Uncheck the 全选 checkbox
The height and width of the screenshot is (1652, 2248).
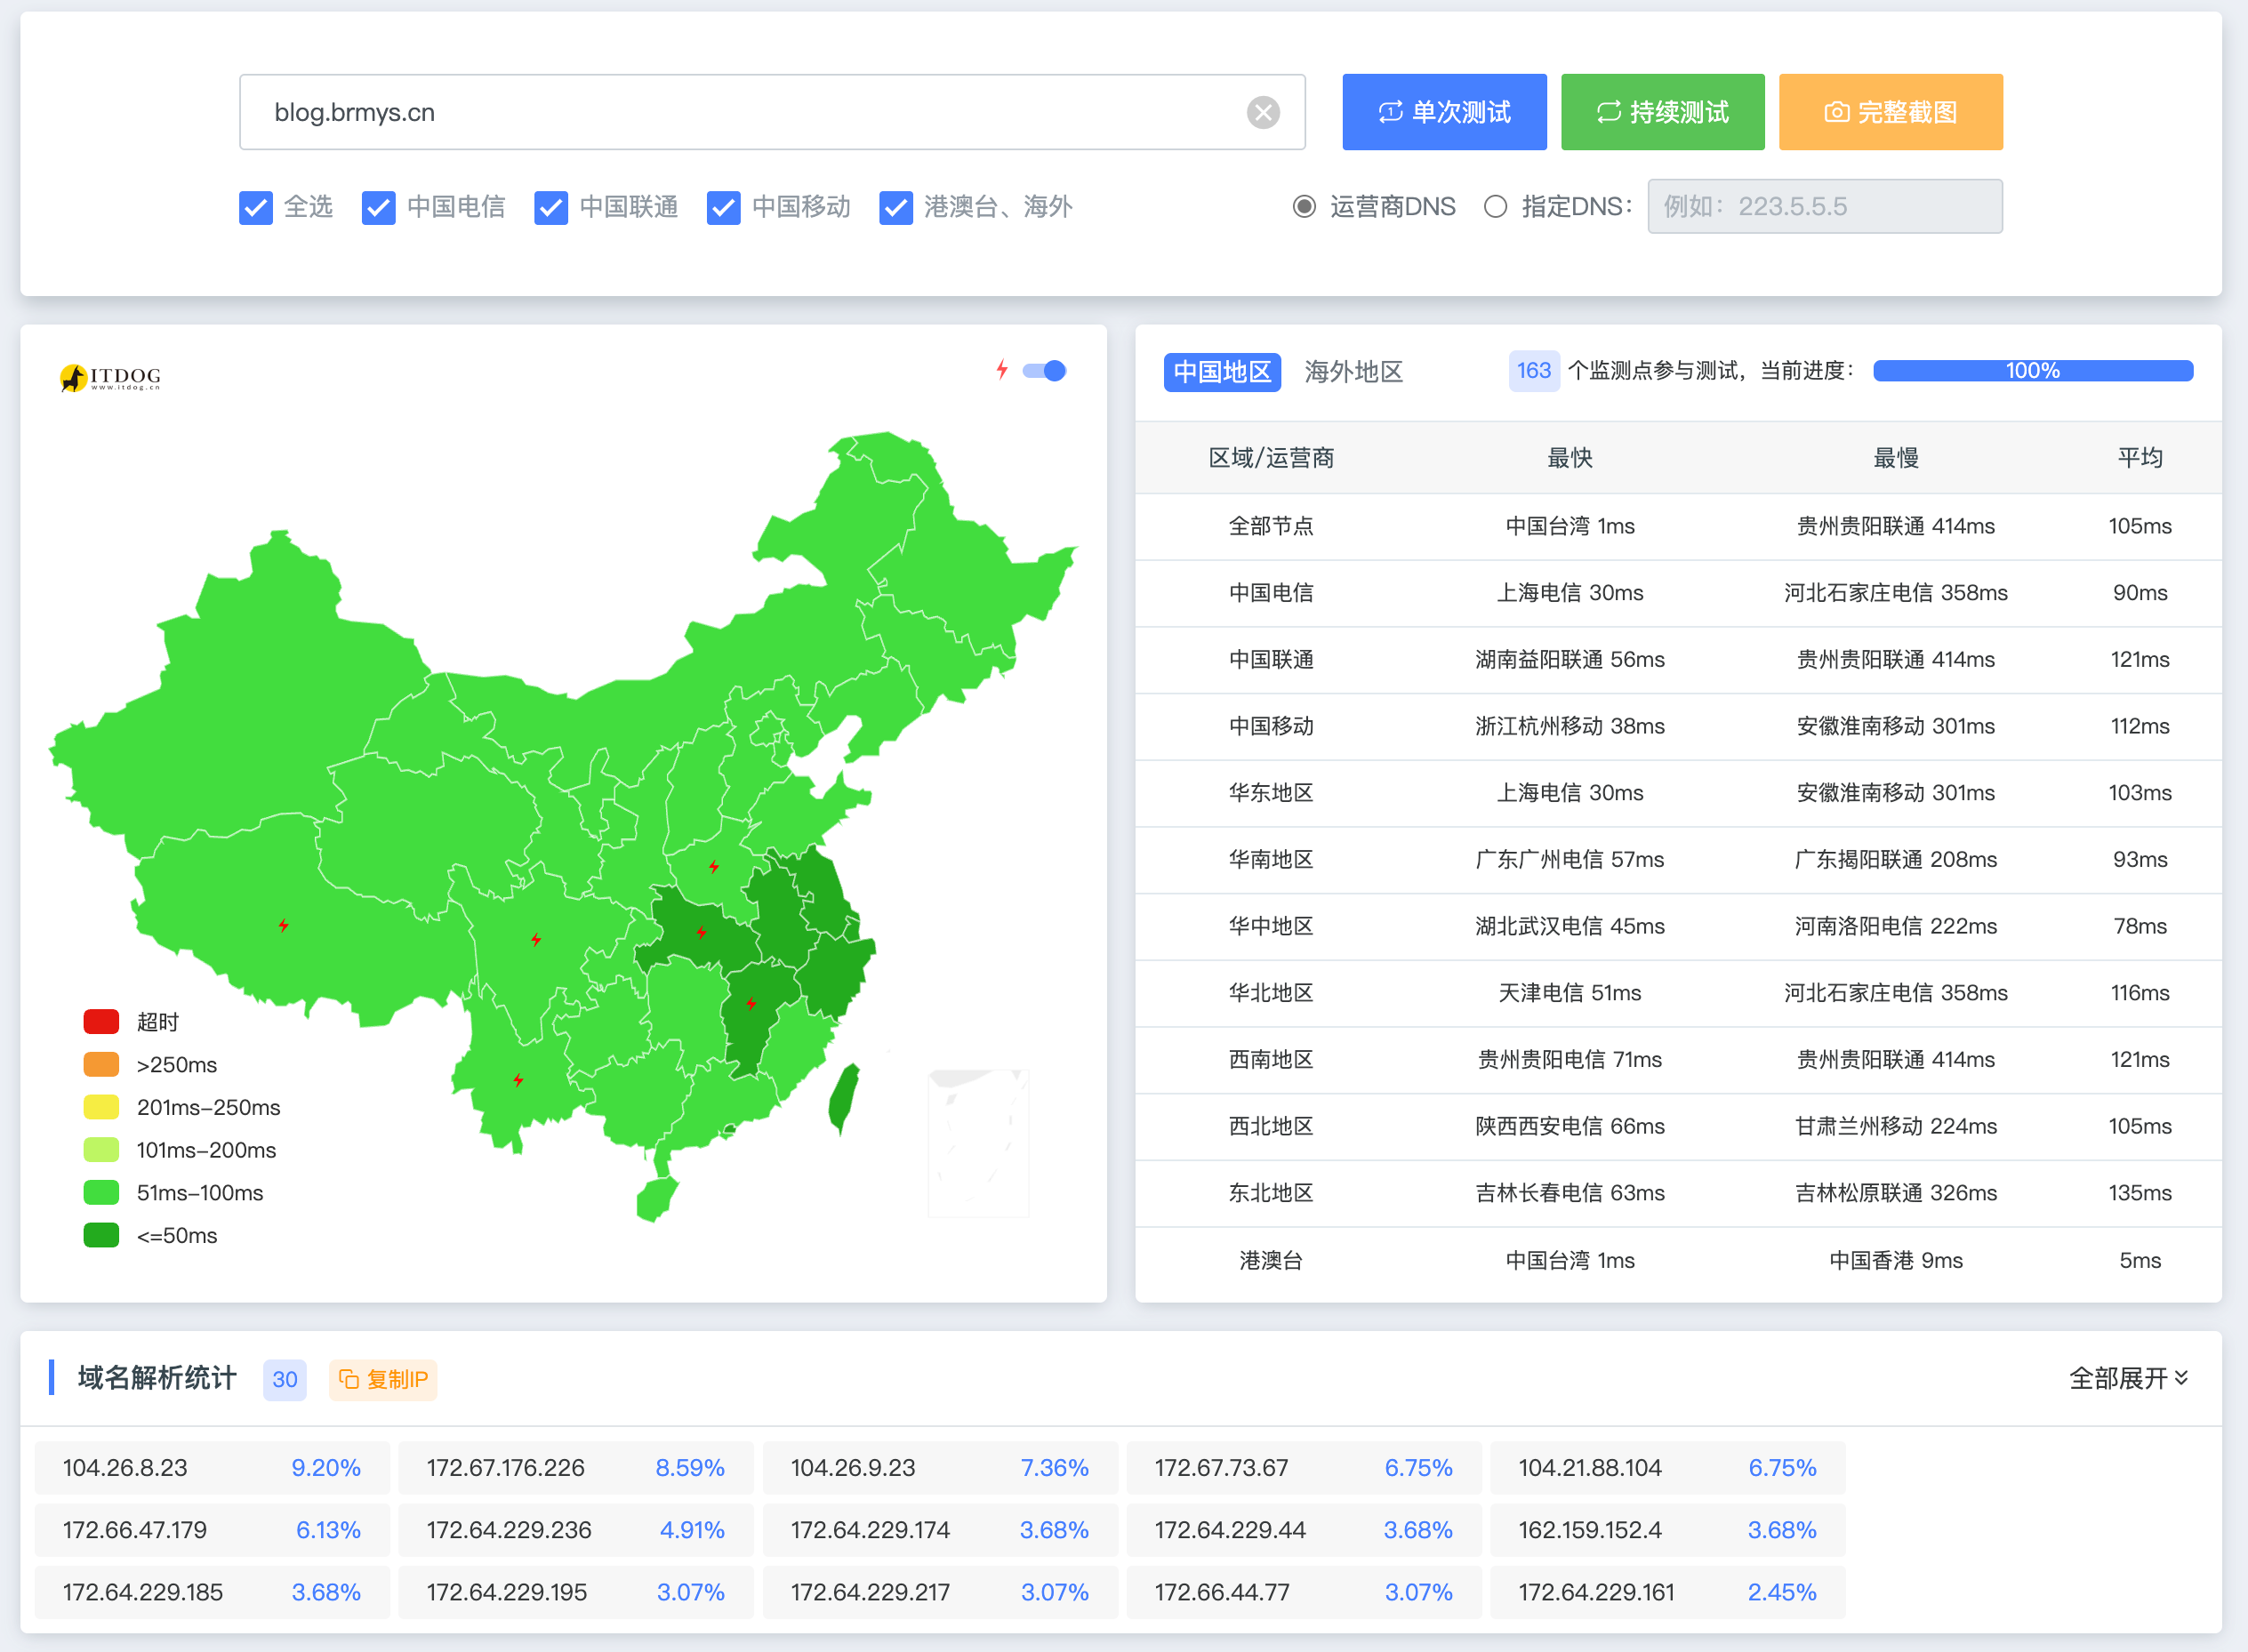(256, 207)
